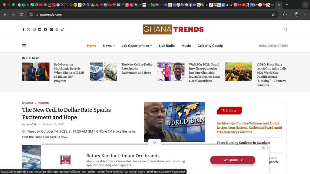The height and width of the screenshot is (174, 310).
Task: Open the Chrome profile avatar
Action: click(x=297, y=14)
